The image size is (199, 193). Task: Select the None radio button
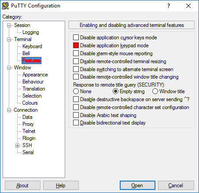[76, 91]
